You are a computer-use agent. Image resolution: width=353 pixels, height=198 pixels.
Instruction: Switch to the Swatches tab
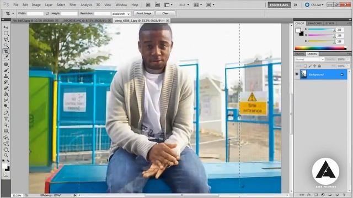click(x=314, y=23)
